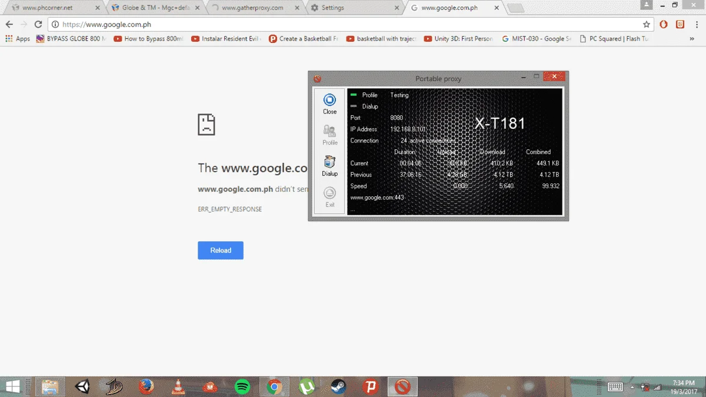Click the port value 8080
This screenshot has height=397, width=706.
tap(397, 118)
